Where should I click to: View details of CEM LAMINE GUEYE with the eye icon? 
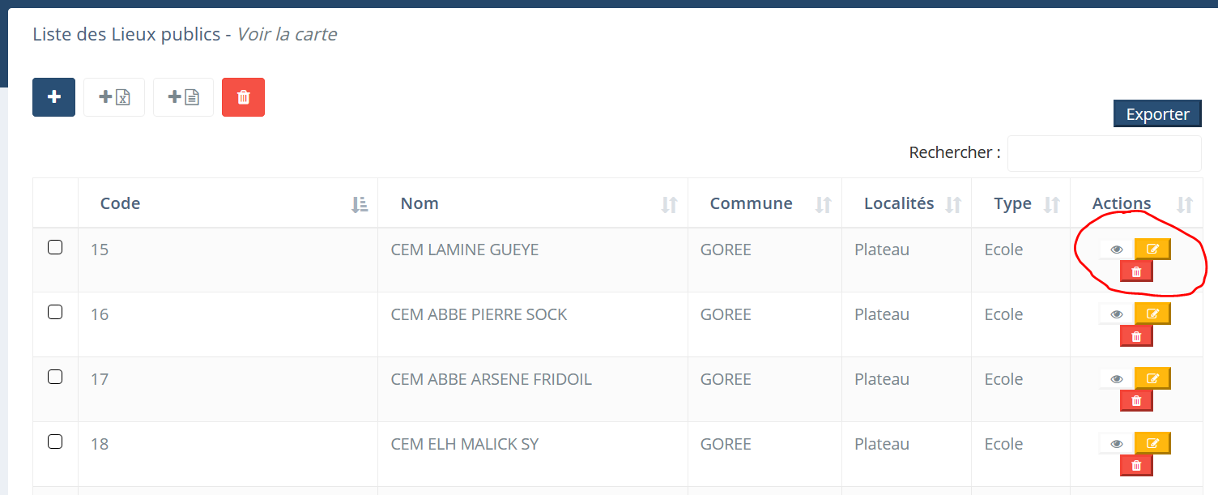click(x=1117, y=250)
